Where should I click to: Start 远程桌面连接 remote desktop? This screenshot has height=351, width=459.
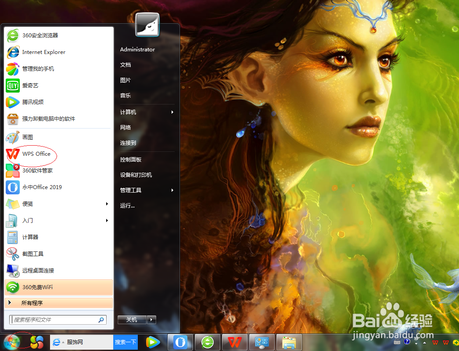click(x=59, y=271)
